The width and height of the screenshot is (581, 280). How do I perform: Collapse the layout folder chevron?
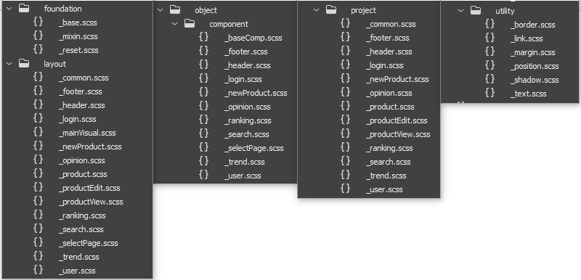point(9,64)
